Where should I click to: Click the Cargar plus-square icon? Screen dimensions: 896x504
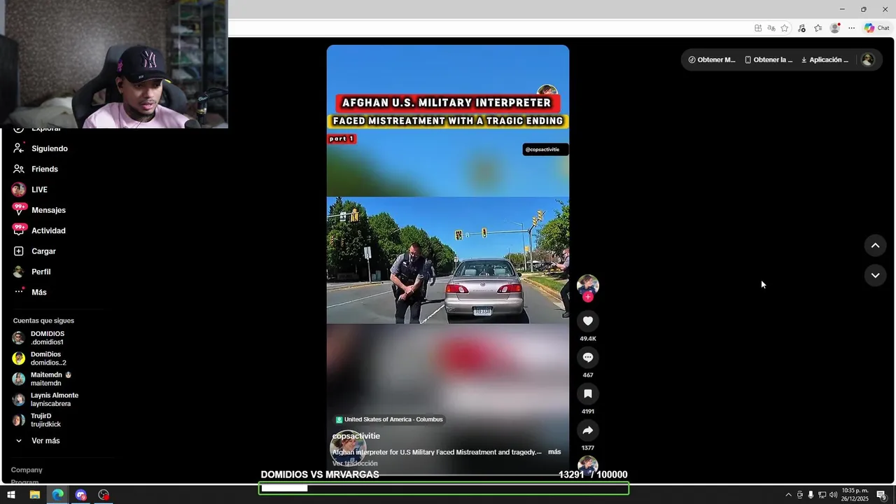[x=19, y=251]
